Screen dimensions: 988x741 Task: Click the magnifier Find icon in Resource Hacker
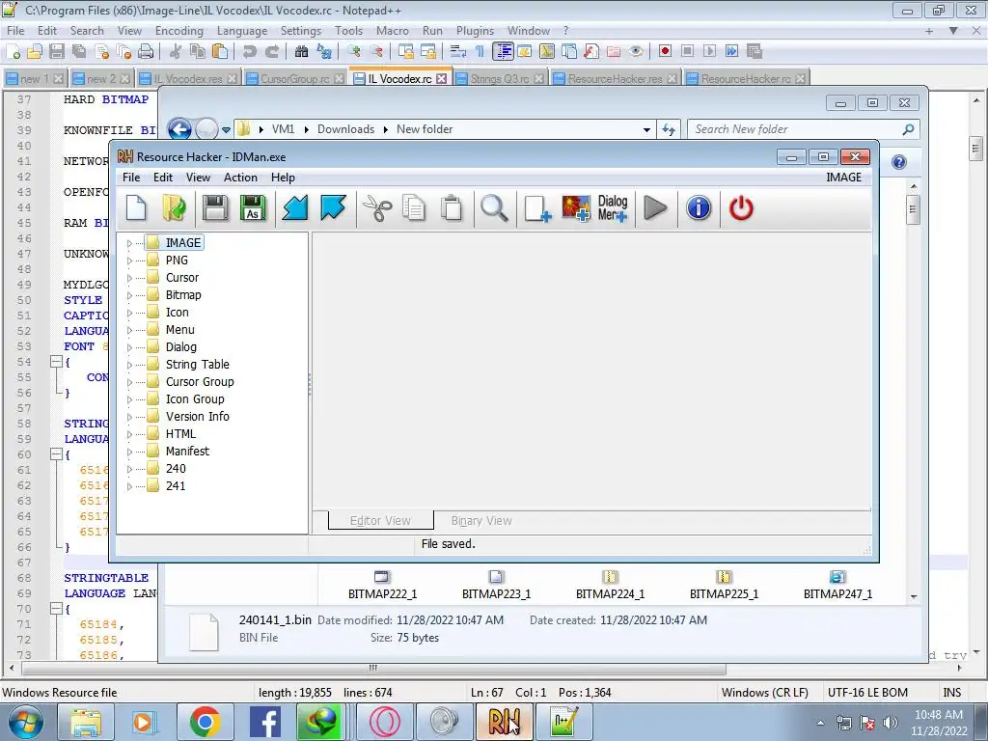coord(494,208)
